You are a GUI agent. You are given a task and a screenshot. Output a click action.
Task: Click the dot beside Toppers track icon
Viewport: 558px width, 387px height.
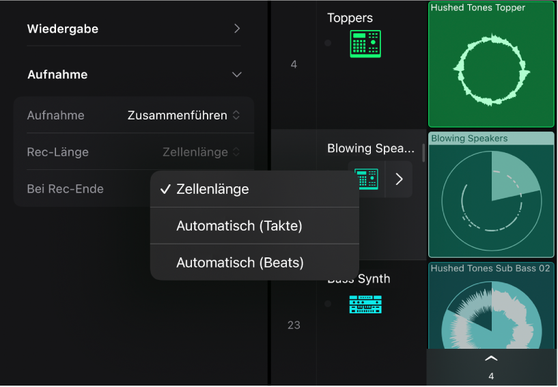point(328,43)
